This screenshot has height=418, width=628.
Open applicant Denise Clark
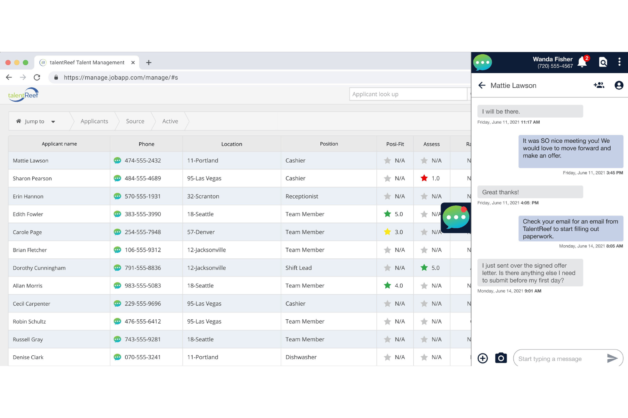point(28,357)
